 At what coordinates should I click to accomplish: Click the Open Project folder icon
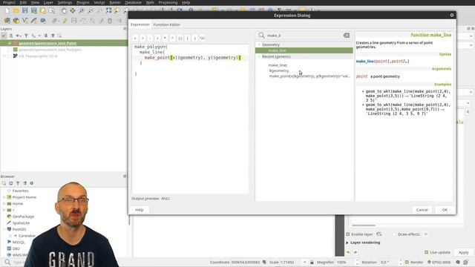click(16, 10)
